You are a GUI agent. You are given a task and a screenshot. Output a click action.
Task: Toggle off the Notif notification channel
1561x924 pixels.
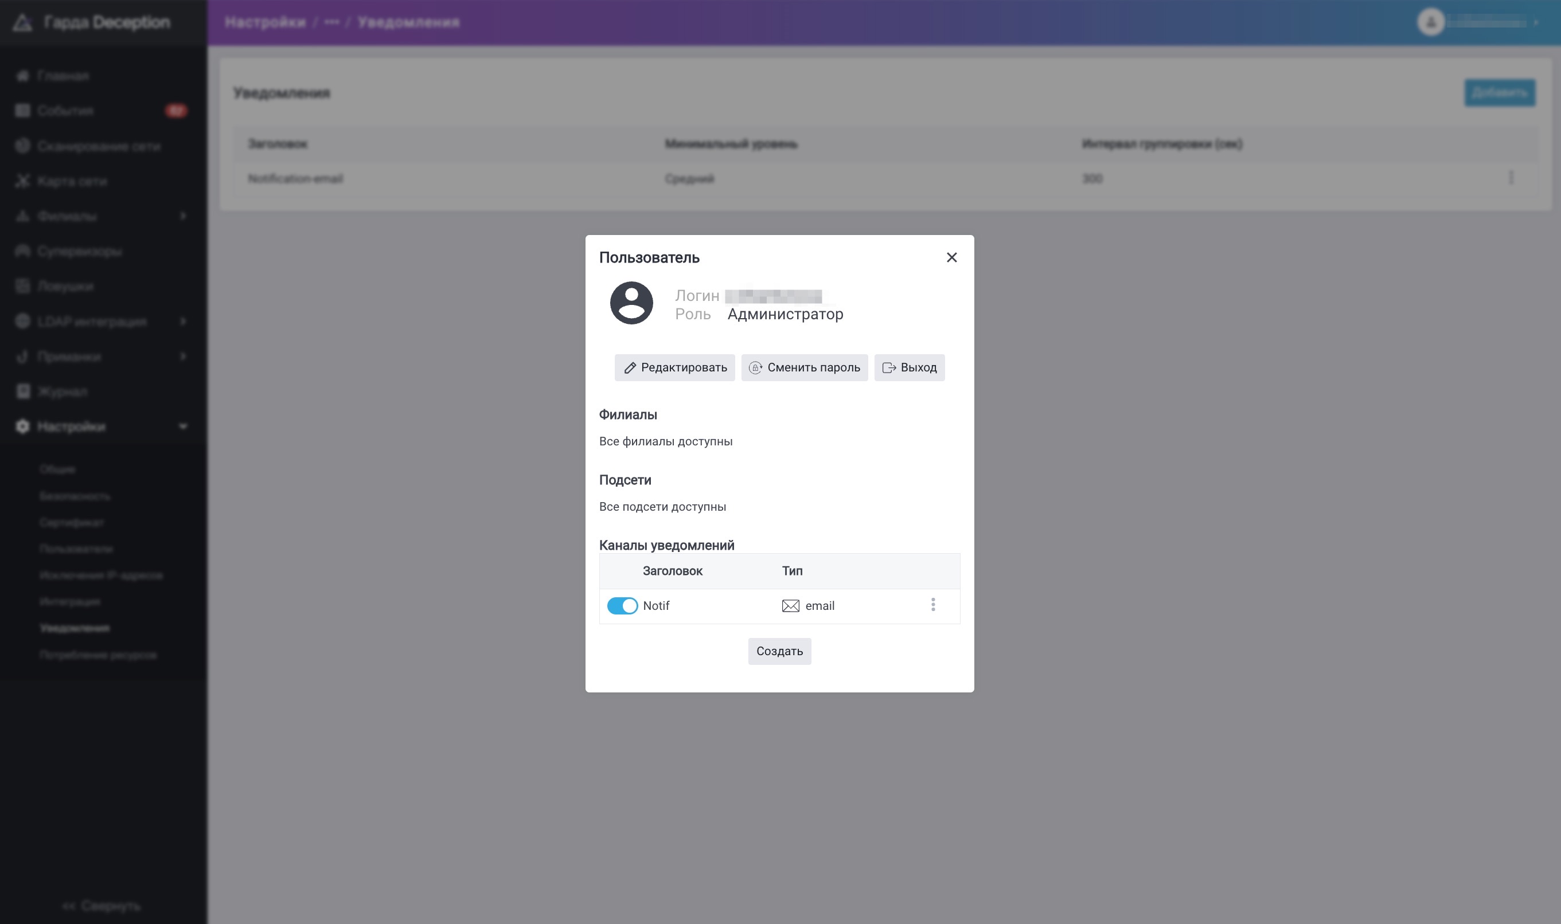(622, 606)
